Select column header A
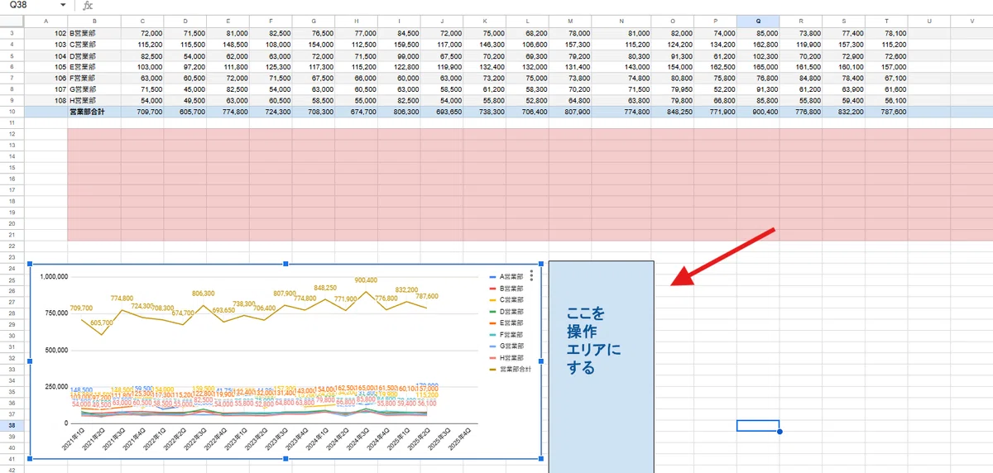Viewport: 993px width, 473px height. [46, 20]
